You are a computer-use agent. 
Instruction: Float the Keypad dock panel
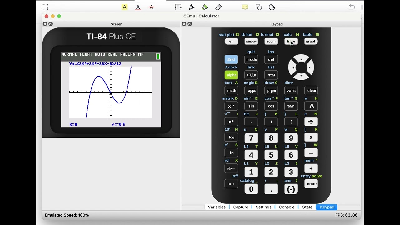click(x=190, y=24)
